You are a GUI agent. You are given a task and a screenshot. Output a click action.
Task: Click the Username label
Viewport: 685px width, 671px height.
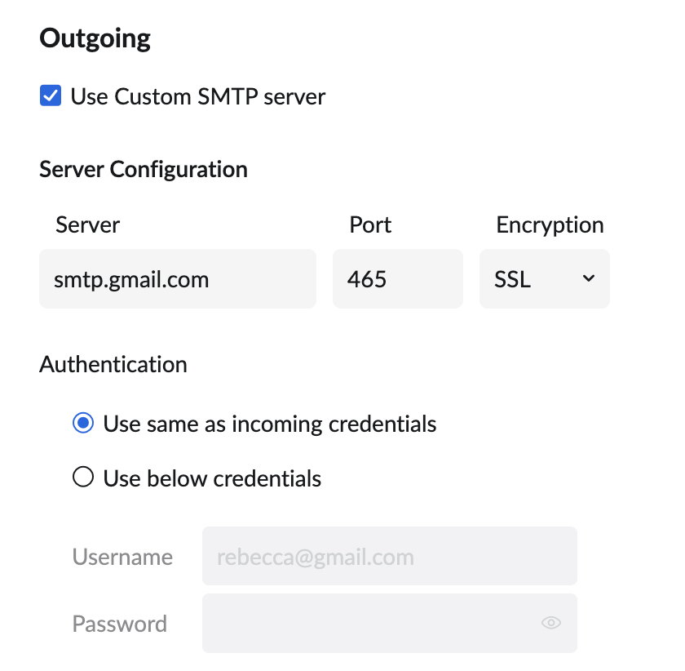[122, 557]
